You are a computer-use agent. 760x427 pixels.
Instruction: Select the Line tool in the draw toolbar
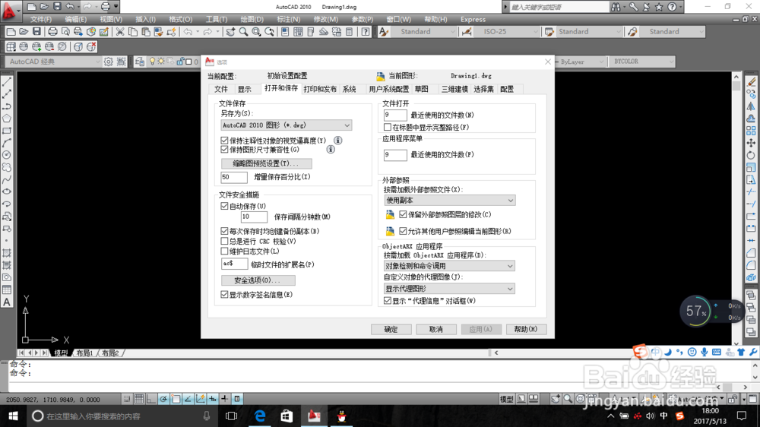[x=7, y=82]
